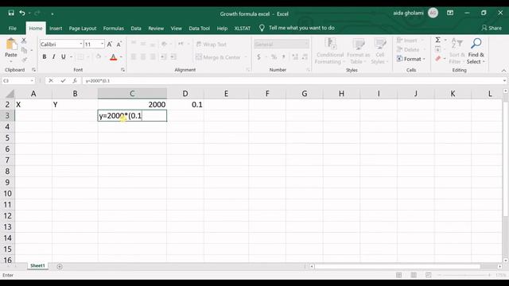Click the Paste clipboard icon
This screenshot has width=509, height=286.
point(11,44)
